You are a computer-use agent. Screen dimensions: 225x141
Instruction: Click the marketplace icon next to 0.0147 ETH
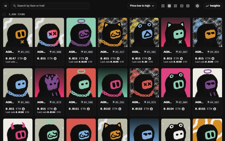pyautogui.click(x=25, y=59)
